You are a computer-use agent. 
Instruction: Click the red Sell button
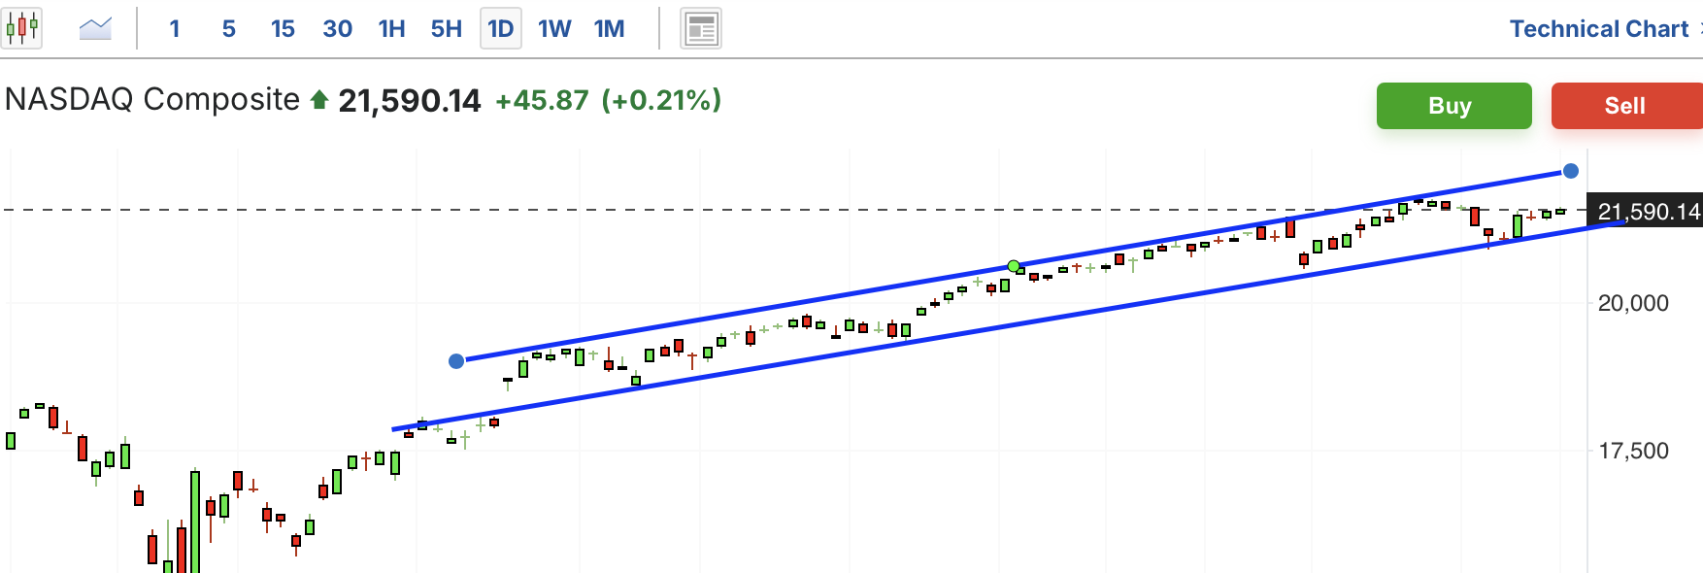coord(1626,106)
